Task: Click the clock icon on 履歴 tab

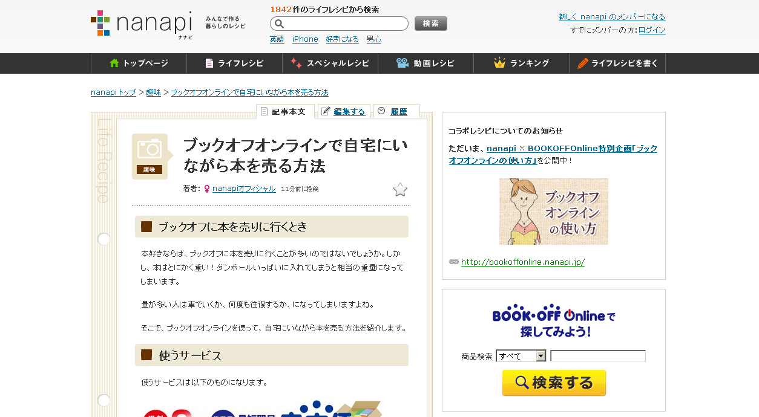Action: (381, 111)
